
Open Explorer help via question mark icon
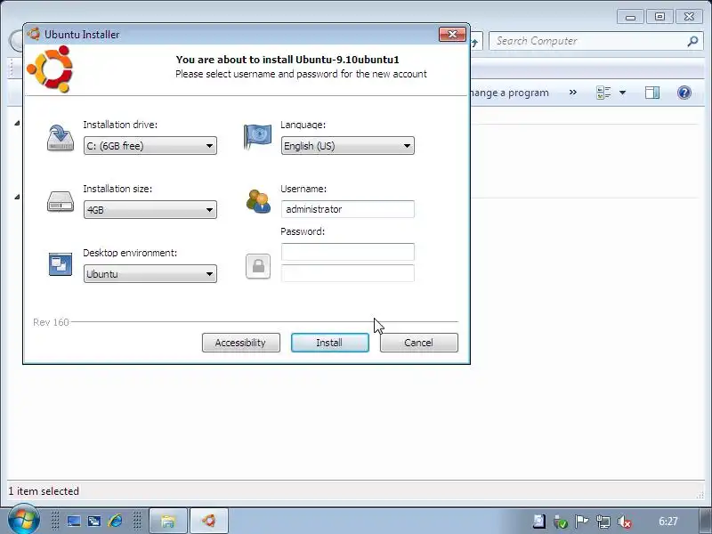point(684,93)
